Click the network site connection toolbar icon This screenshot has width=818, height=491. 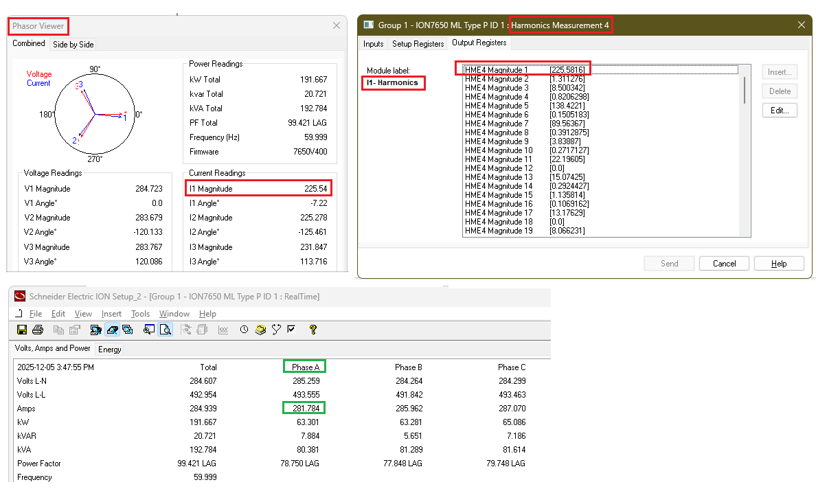(96, 330)
